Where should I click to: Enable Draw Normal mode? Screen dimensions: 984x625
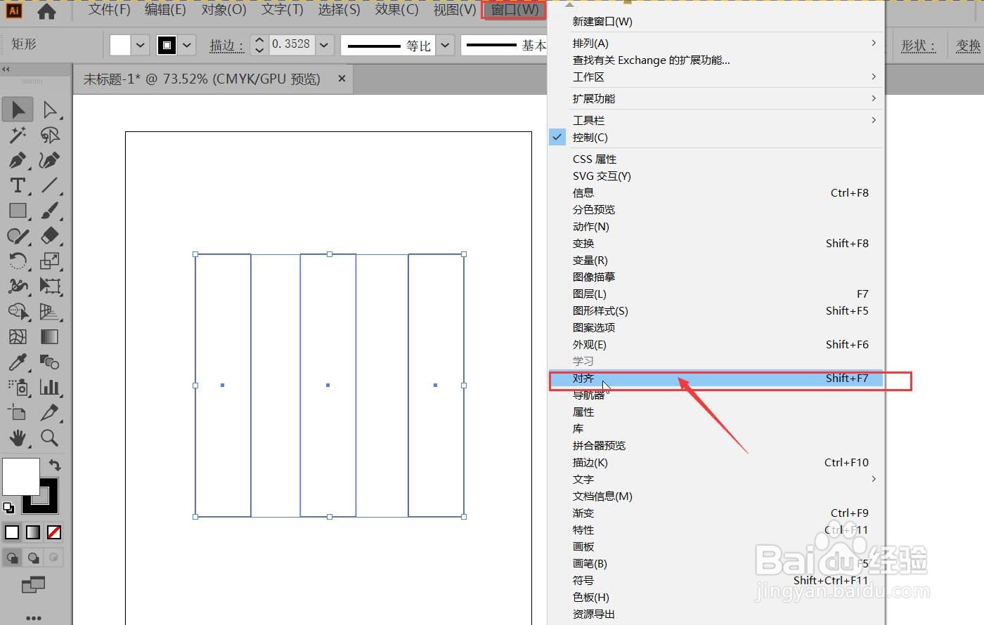pyautogui.click(x=13, y=558)
